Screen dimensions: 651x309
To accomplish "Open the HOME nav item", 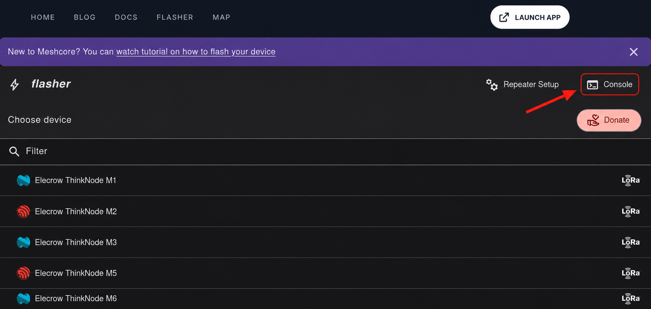I will tap(43, 17).
